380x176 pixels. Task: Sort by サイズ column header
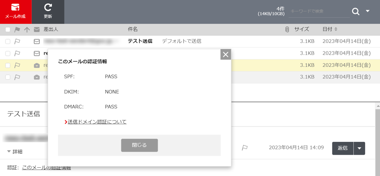[301, 29]
